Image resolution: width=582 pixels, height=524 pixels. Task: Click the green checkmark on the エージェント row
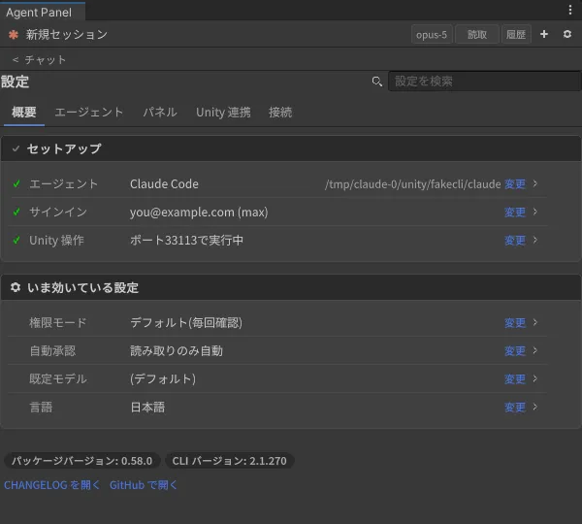16,183
